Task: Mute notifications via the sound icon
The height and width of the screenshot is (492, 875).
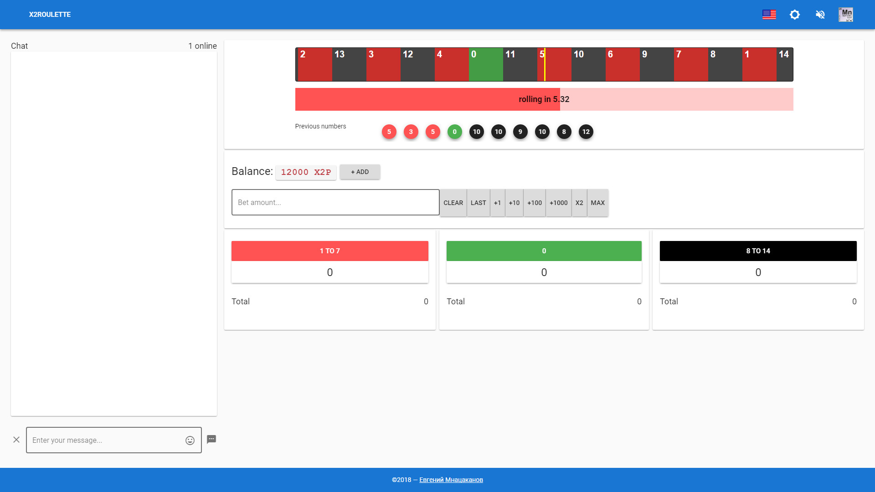Action: 820,15
